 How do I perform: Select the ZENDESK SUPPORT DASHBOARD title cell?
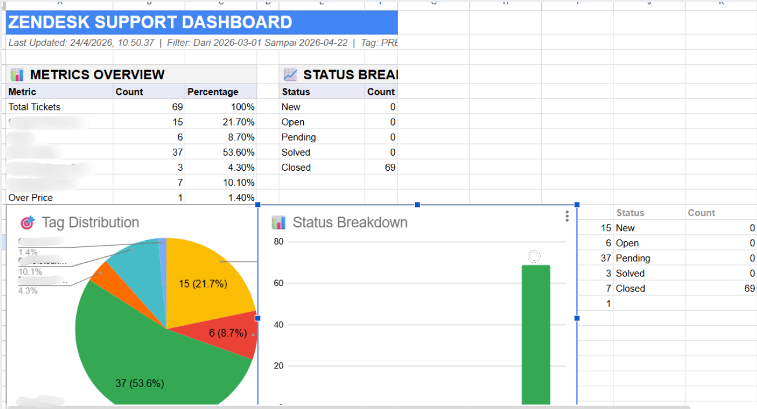[202, 23]
